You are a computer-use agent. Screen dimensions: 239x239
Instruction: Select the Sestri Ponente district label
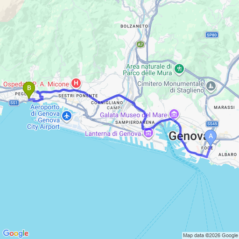click(x=78, y=96)
